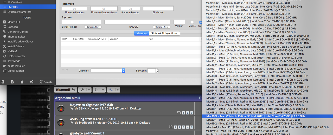The height and width of the screenshot is (135, 333).
Task: Open the Clover Cloner tool
Action: [16, 71]
